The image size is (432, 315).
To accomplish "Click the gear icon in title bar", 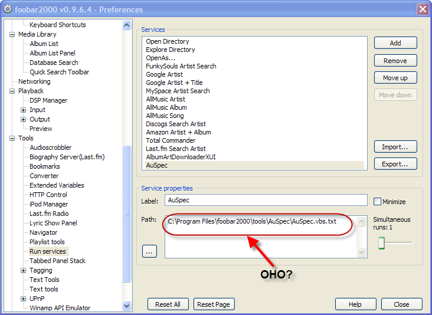I will 8,9.
